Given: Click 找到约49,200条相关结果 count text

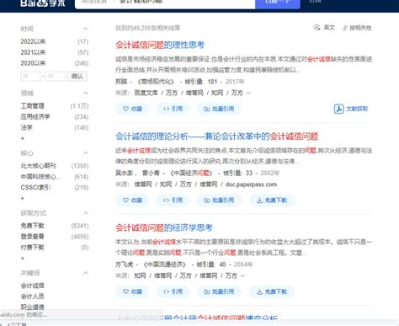Looking at the screenshot, I should click(148, 28).
